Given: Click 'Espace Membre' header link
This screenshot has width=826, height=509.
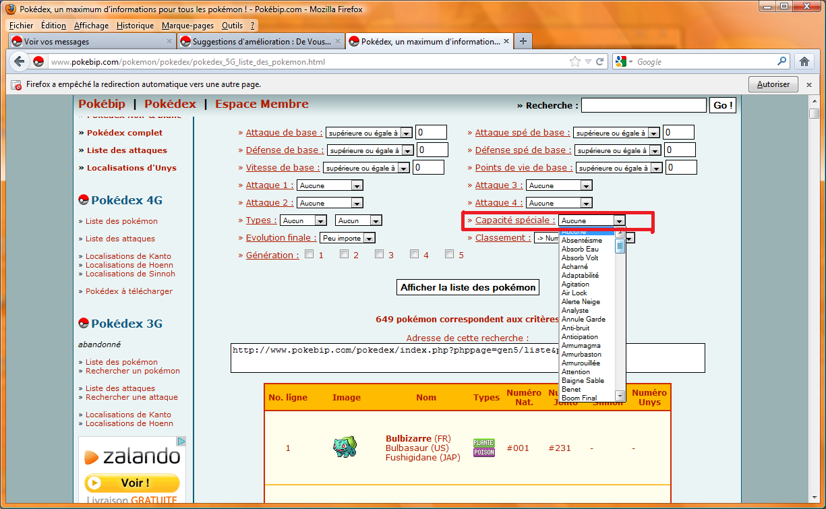Looking at the screenshot, I should click(262, 104).
